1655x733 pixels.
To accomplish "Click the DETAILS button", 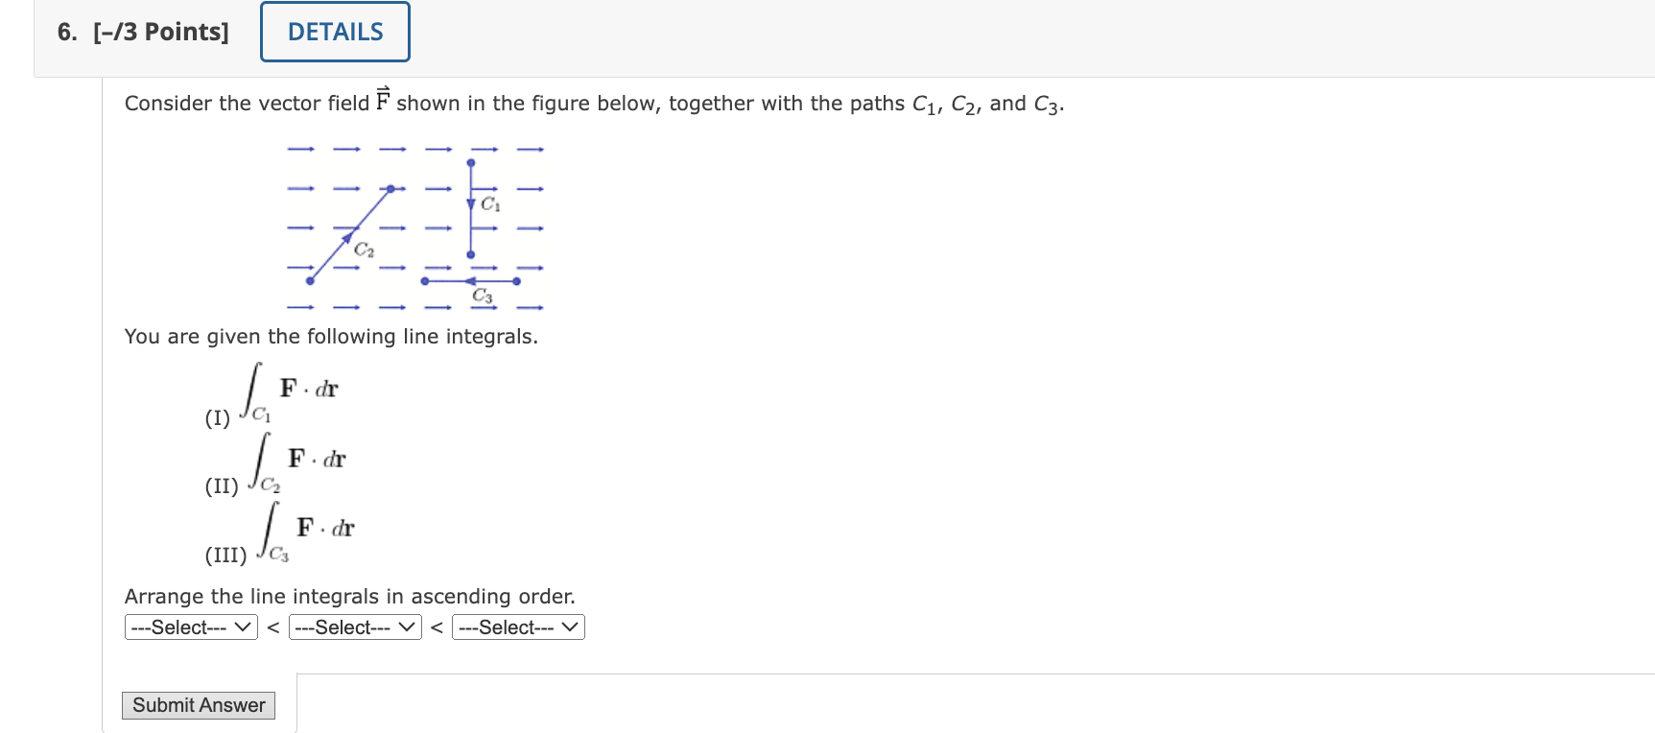I will coord(334,31).
